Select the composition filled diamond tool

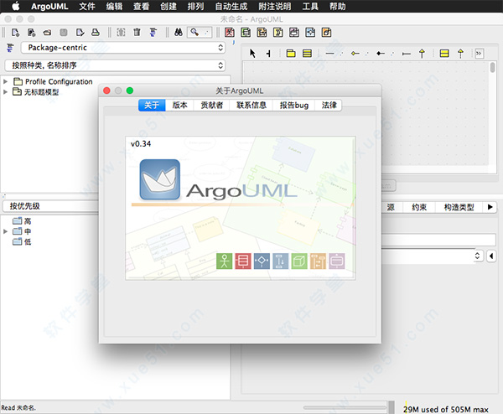[x=381, y=54]
